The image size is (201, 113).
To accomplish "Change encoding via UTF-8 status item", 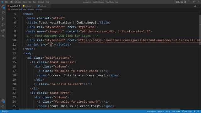I will 168,111.
